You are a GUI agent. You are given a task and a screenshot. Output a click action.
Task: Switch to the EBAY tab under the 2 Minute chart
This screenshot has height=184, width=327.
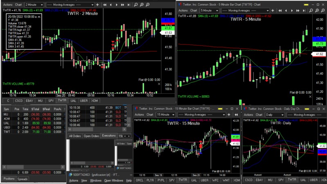point(29,100)
